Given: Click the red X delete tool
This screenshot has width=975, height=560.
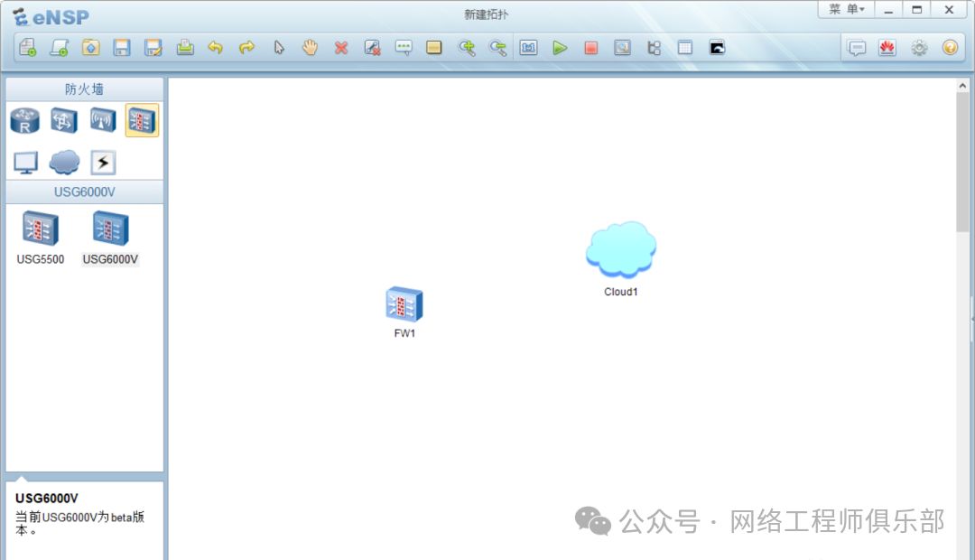Looking at the screenshot, I should pos(340,47).
